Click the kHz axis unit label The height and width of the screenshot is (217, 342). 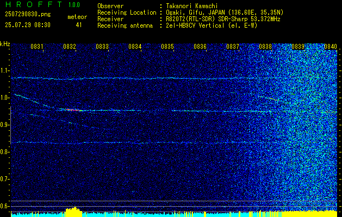[5, 44]
